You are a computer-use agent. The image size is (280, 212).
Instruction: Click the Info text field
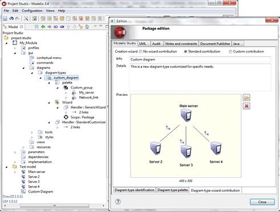click(200, 59)
